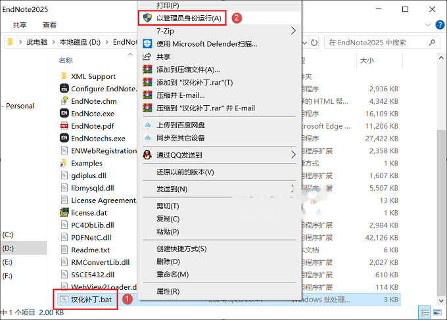Select (E:) drive in navigation pane
Image resolution: width=447 pixels, height=320 pixels.
[7, 262]
